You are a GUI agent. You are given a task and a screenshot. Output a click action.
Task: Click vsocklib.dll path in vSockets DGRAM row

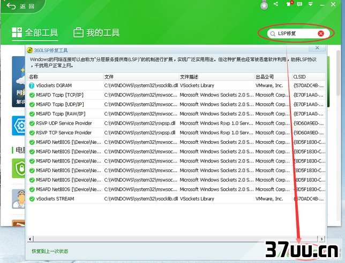[x=141, y=86]
